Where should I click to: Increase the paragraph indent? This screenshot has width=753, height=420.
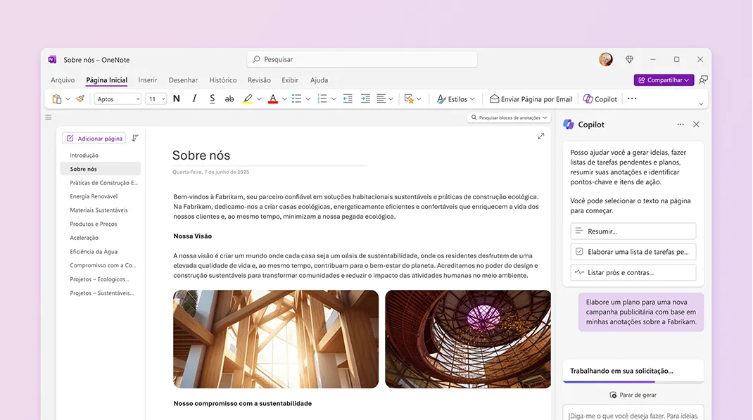tap(365, 99)
